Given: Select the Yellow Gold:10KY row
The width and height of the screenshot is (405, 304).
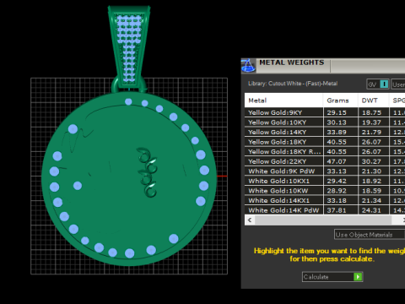Looking at the screenshot, I should [325, 122].
